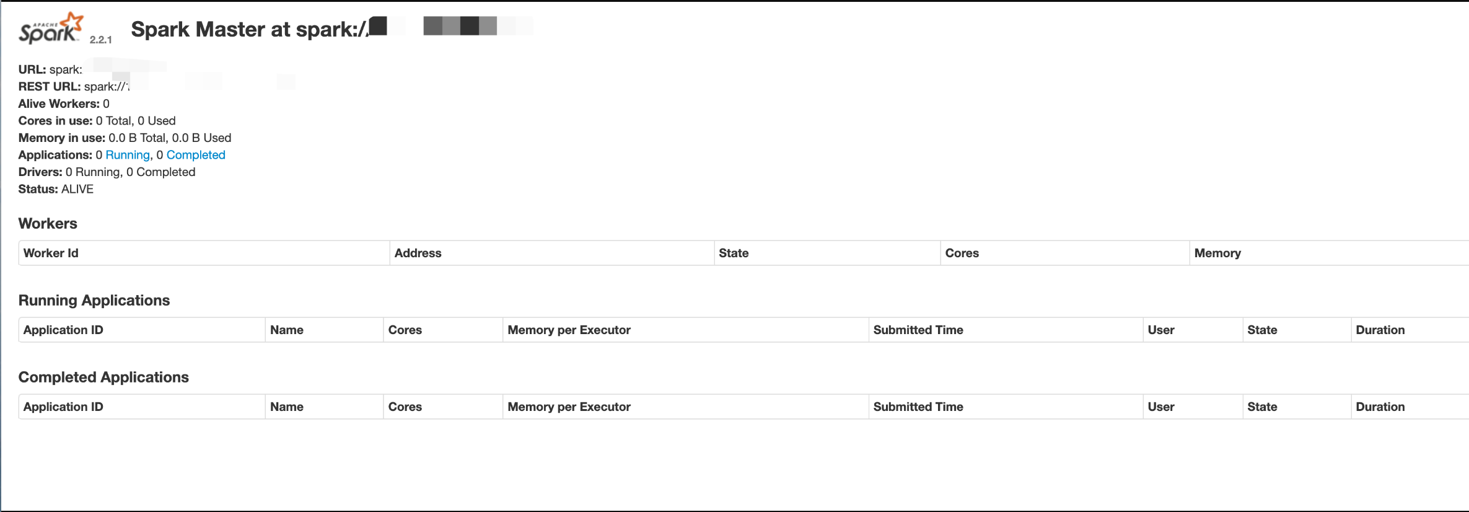The image size is (1469, 512).
Task: Sort Running Applications by Duration header
Action: [x=1380, y=330]
